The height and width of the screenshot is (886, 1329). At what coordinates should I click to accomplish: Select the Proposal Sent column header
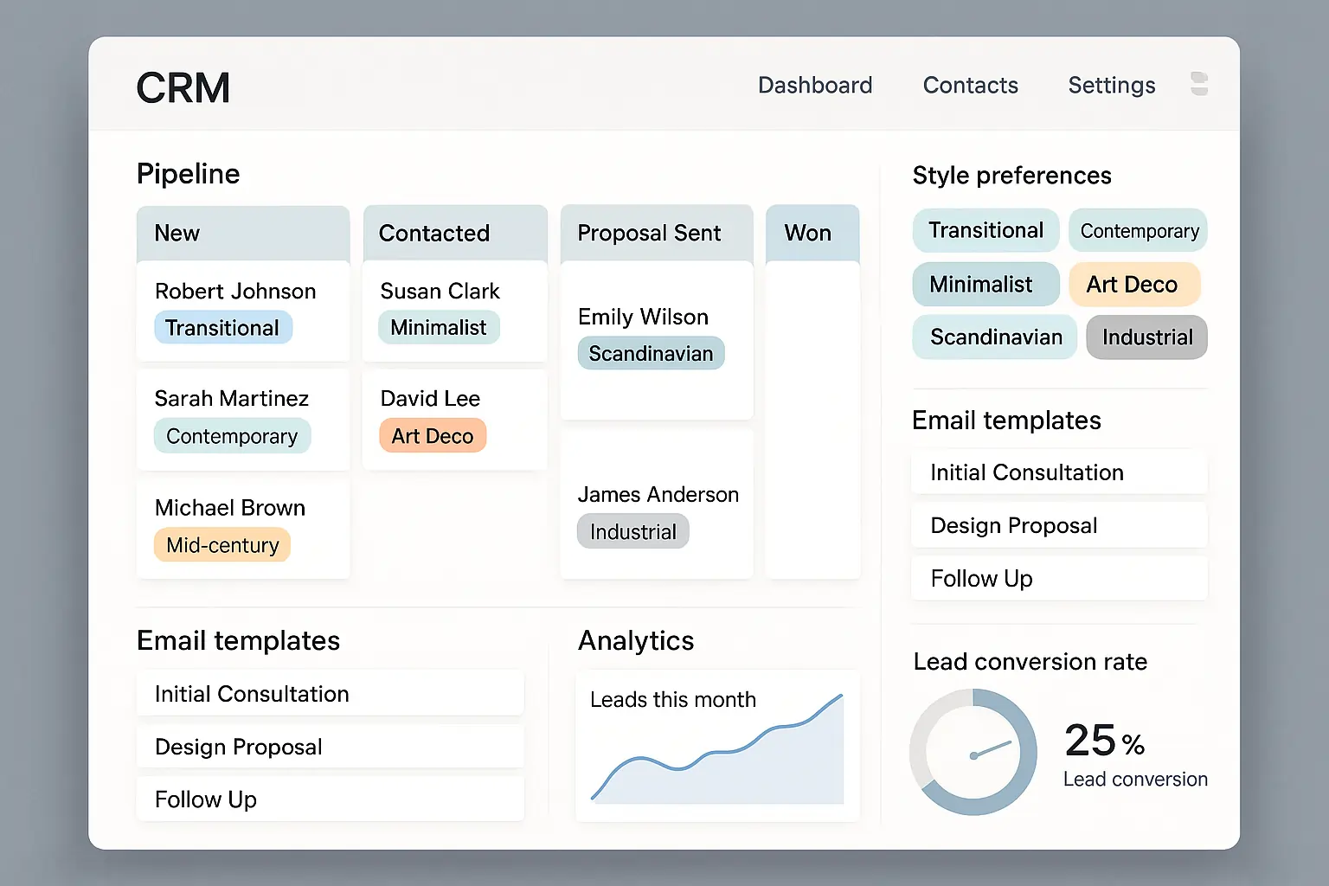[657, 233]
